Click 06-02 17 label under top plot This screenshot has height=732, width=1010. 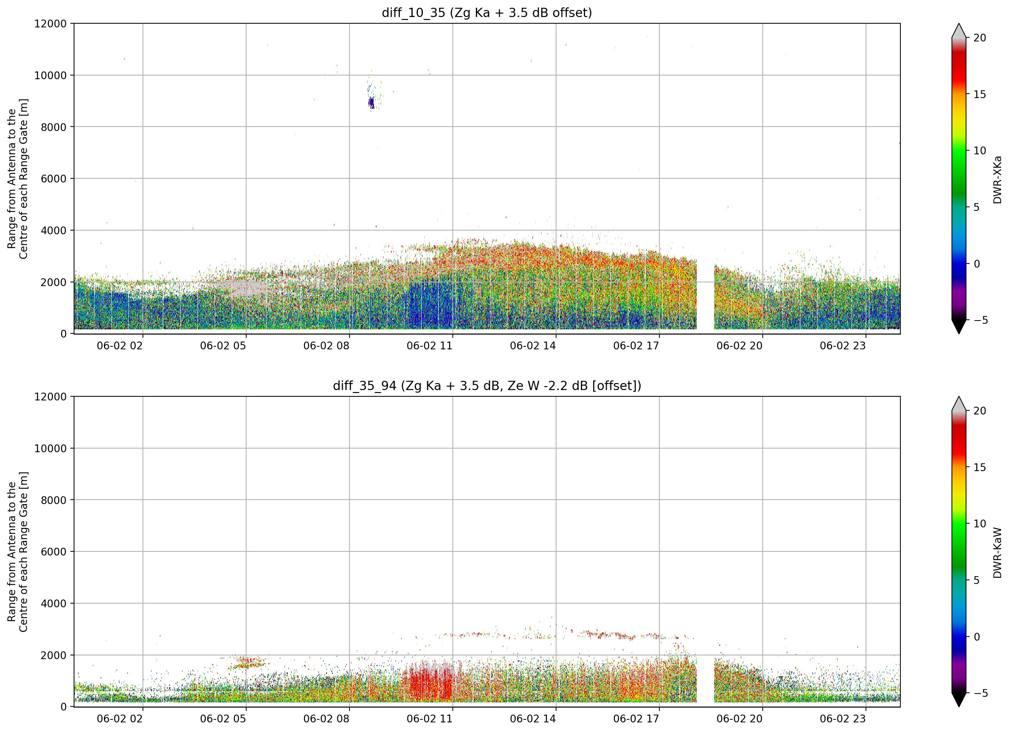coord(636,346)
